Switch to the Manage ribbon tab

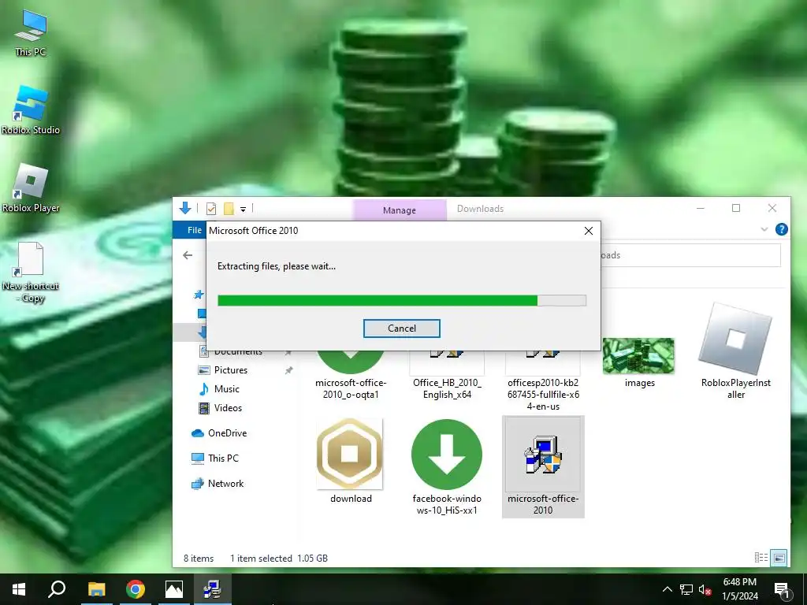coord(400,210)
